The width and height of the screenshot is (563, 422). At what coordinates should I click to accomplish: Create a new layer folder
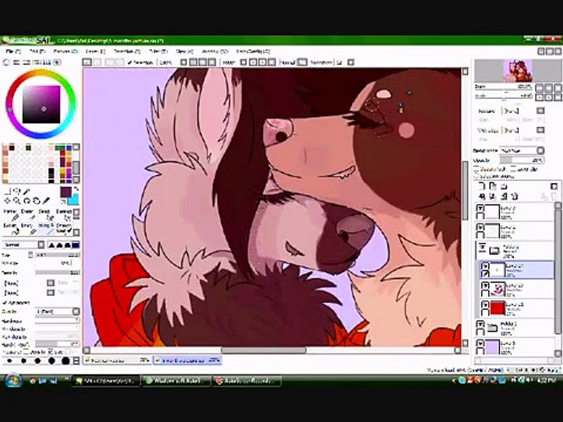tap(504, 186)
